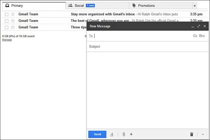Close the New Message window
210x140 pixels.
(205, 26)
